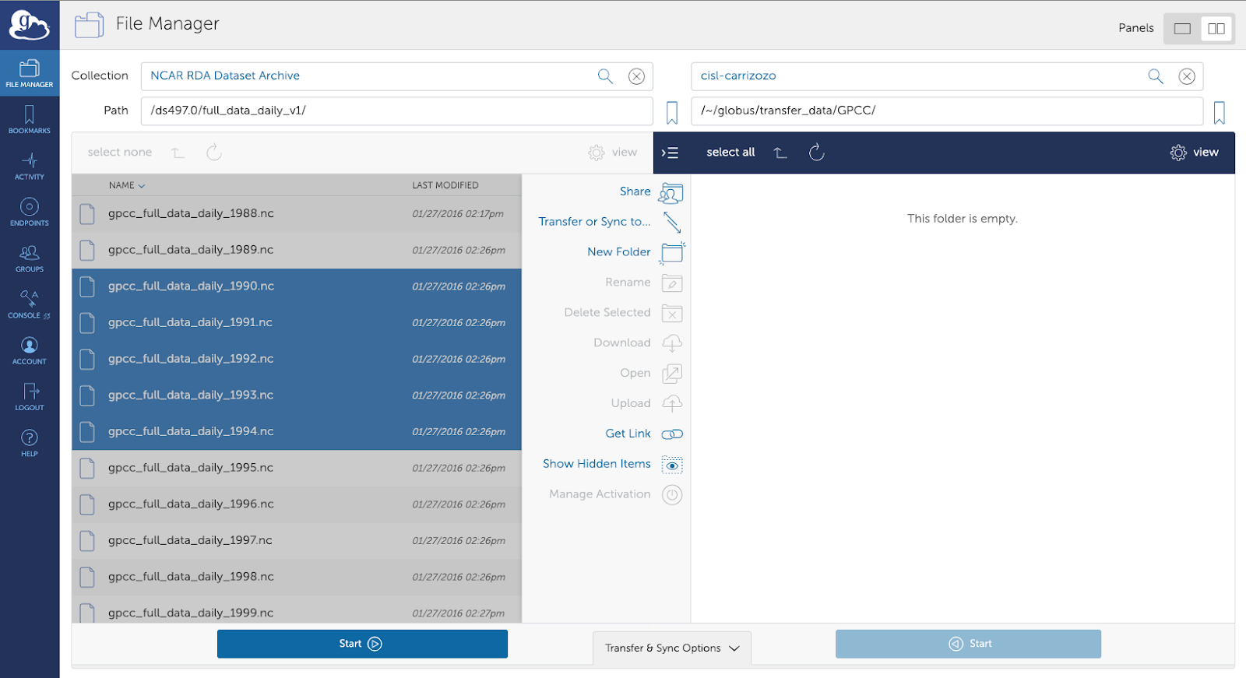Choose Transfer or Sync to...

[x=611, y=222]
